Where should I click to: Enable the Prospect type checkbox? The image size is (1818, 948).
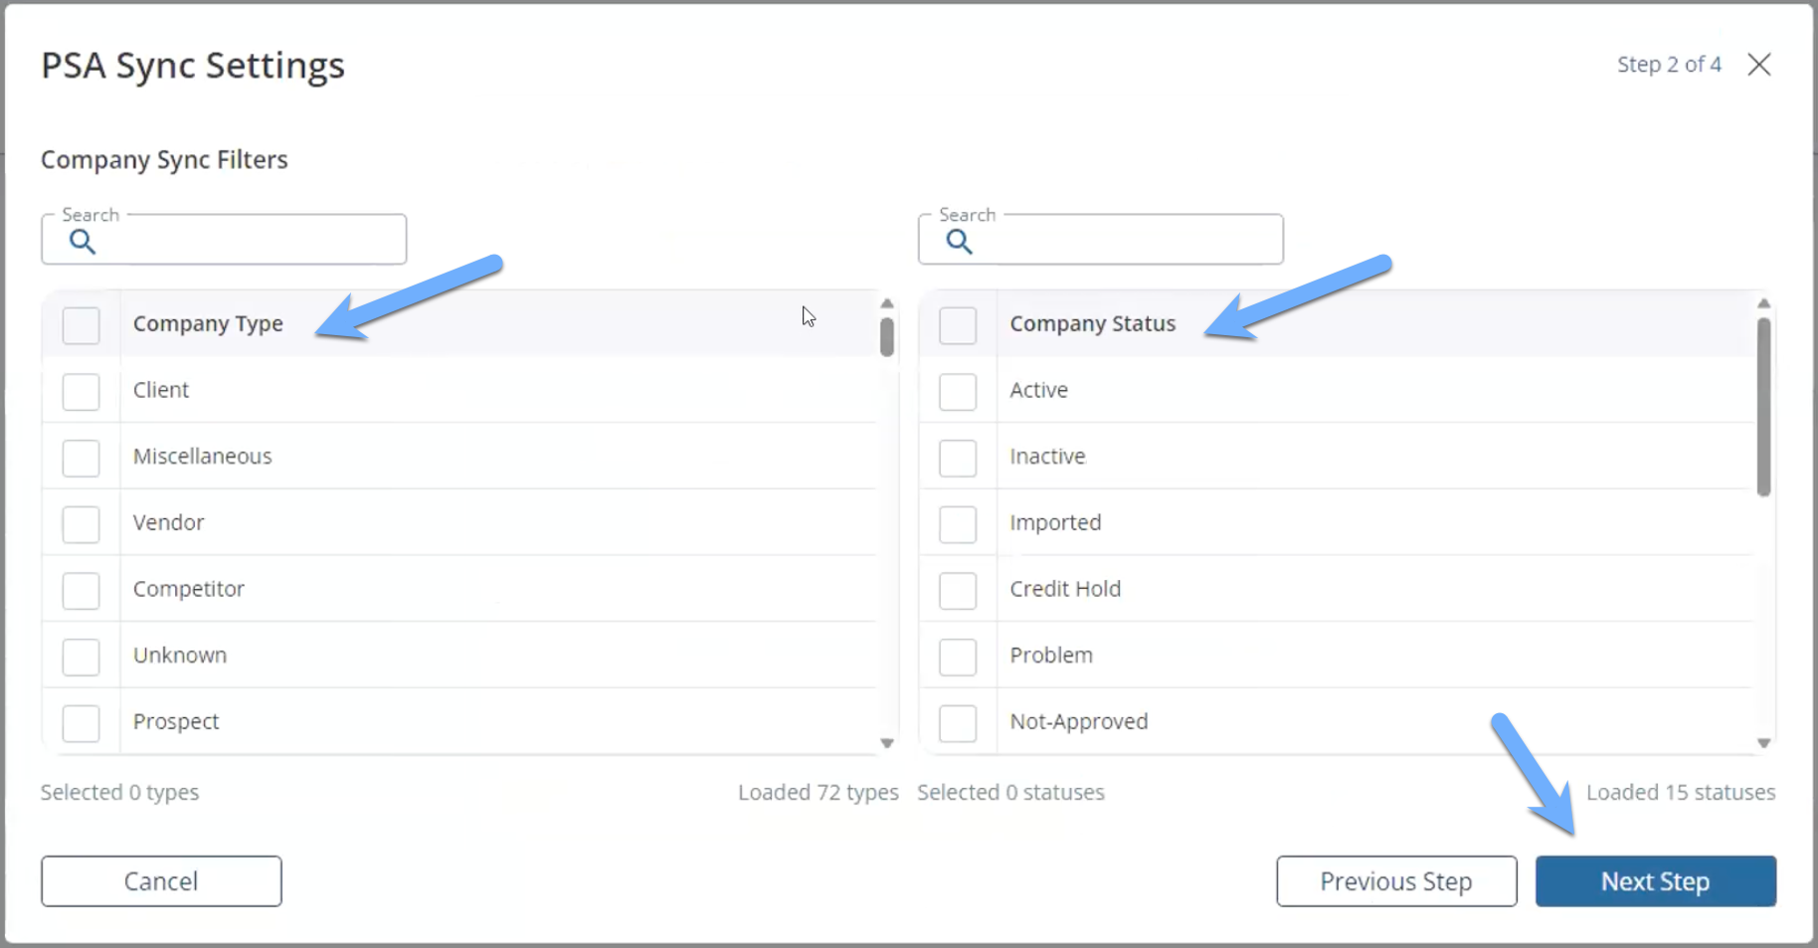point(81,722)
